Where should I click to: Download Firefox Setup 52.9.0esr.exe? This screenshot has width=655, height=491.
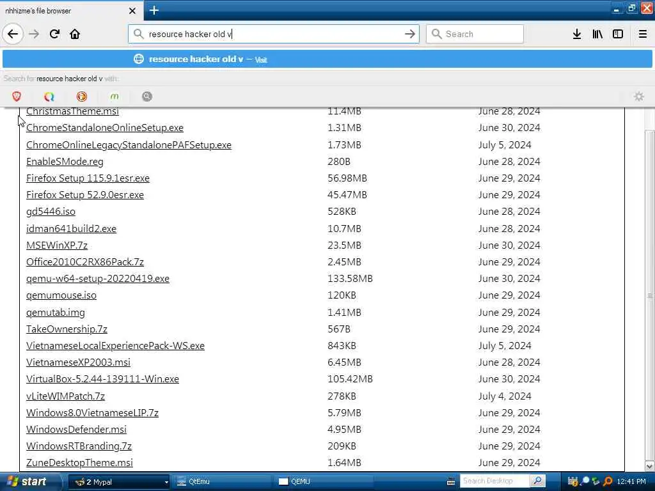click(x=85, y=195)
